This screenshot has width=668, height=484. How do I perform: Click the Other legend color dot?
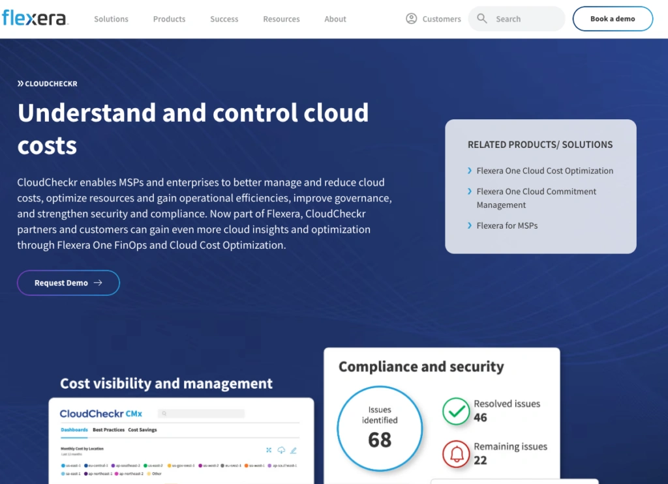point(149,474)
